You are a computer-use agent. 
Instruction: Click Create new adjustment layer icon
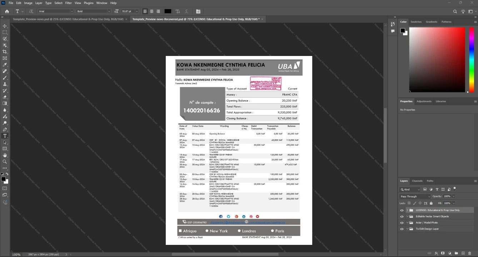[x=450, y=253]
